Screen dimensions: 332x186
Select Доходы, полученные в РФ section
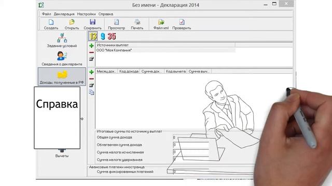(62, 76)
